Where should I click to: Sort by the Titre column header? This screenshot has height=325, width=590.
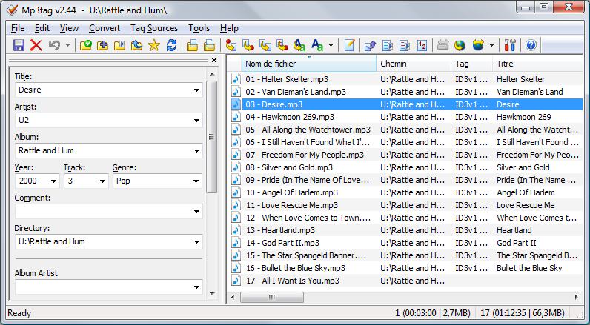(x=537, y=64)
